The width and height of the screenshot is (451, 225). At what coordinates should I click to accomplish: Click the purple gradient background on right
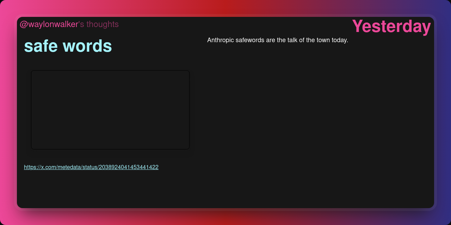(443, 112)
